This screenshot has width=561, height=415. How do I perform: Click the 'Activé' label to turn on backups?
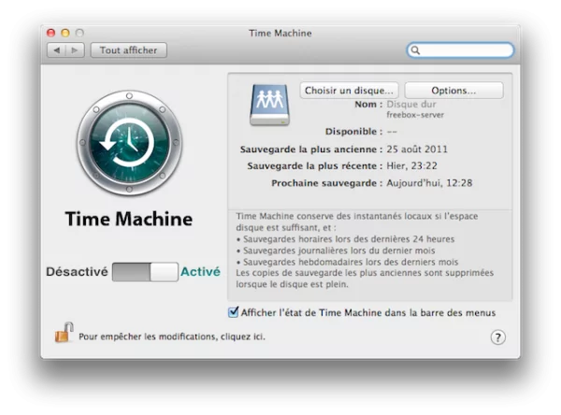200,272
